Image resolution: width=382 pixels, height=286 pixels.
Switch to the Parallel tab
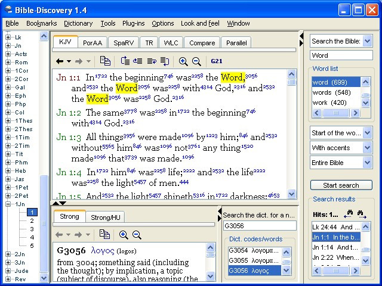[x=236, y=43]
